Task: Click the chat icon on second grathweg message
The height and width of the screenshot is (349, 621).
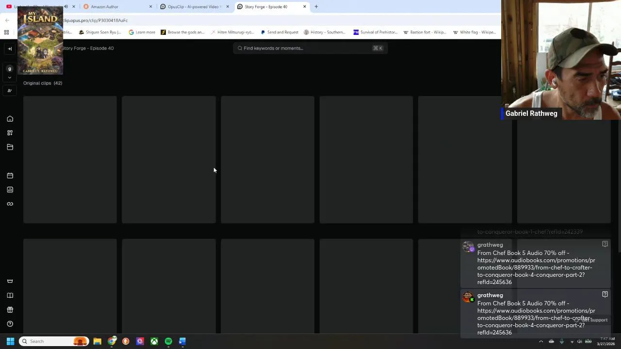Action: point(605,294)
